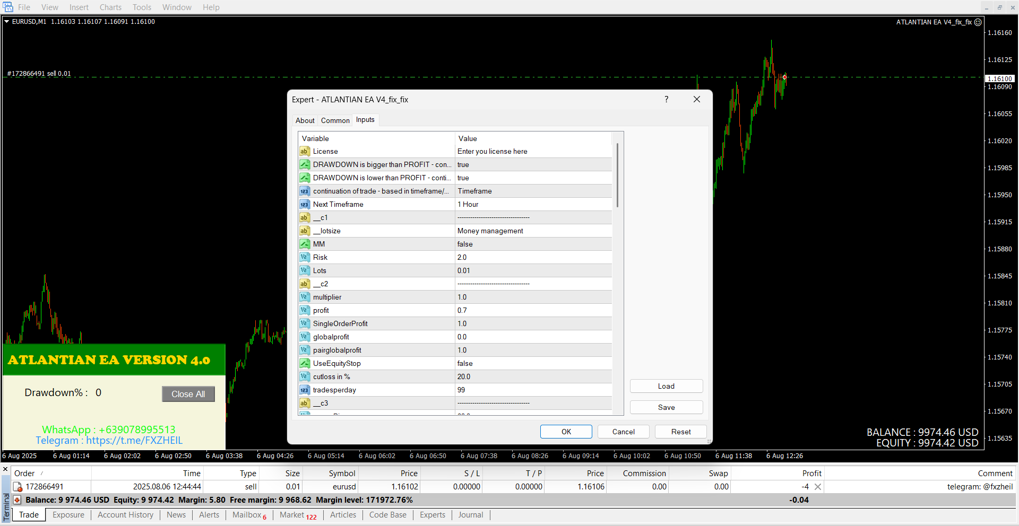Screen dimensions: 1019x526
Task: Click the help question mark in dialog
Action: tap(667, 100)
